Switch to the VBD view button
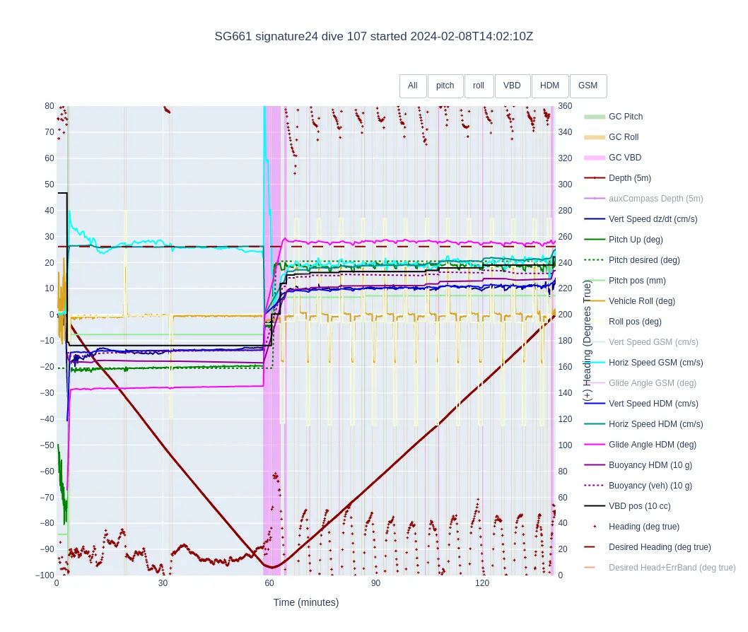Image resolution: width=748 pixels, height=632 pixels. (x=512, y=86)
